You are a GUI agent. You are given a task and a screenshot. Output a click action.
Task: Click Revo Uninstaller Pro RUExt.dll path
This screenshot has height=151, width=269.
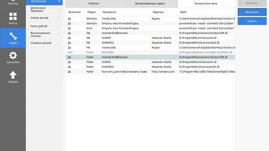pyautogui.click(x=206, y=52)
